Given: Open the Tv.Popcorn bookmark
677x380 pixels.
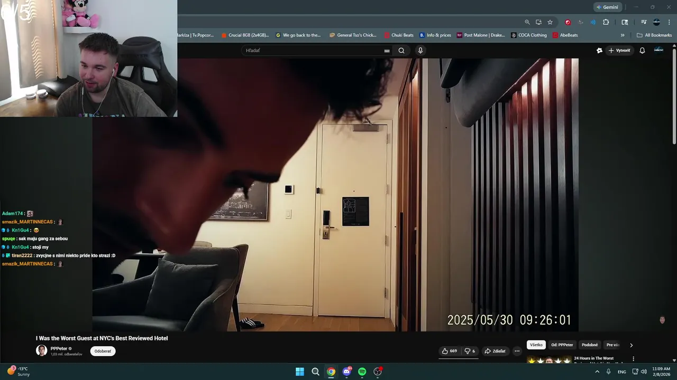Looking at the screenshot, I should pos(195,35).
